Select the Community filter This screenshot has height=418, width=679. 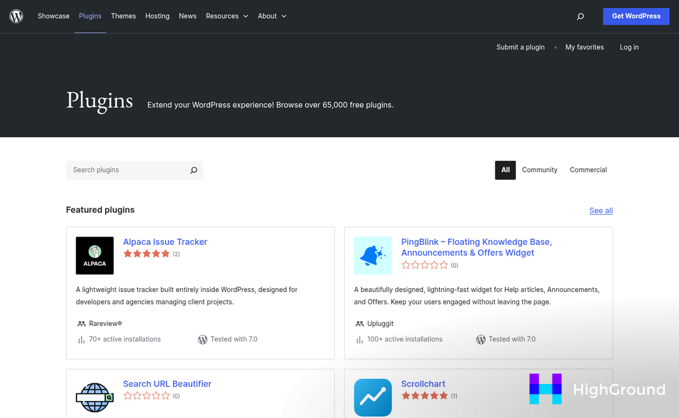[x=539, y=170]
